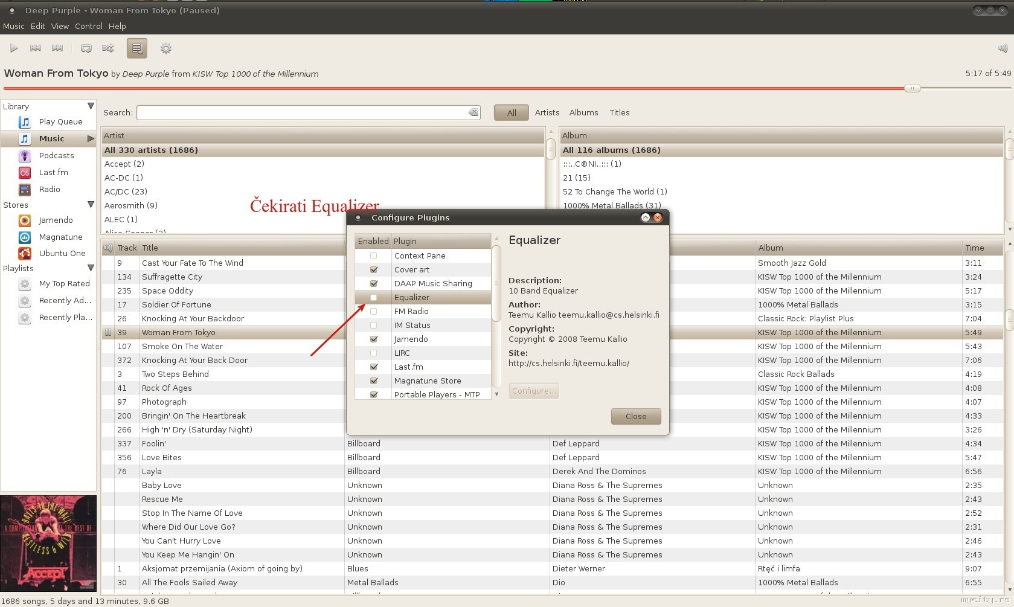Toggle shuffle mode icon
The image size is (1014, 607).
tap(108, 48)
